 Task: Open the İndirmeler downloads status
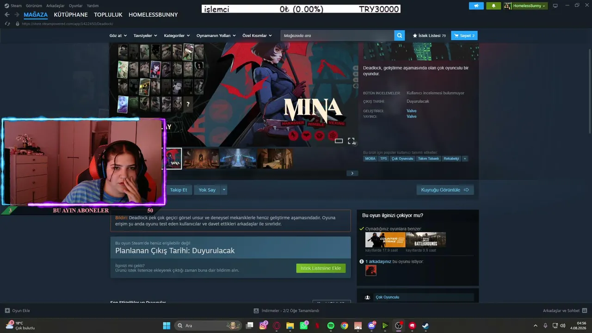(x=286, y=311)
